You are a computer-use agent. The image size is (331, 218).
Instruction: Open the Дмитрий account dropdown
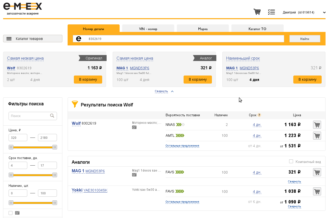304,12
